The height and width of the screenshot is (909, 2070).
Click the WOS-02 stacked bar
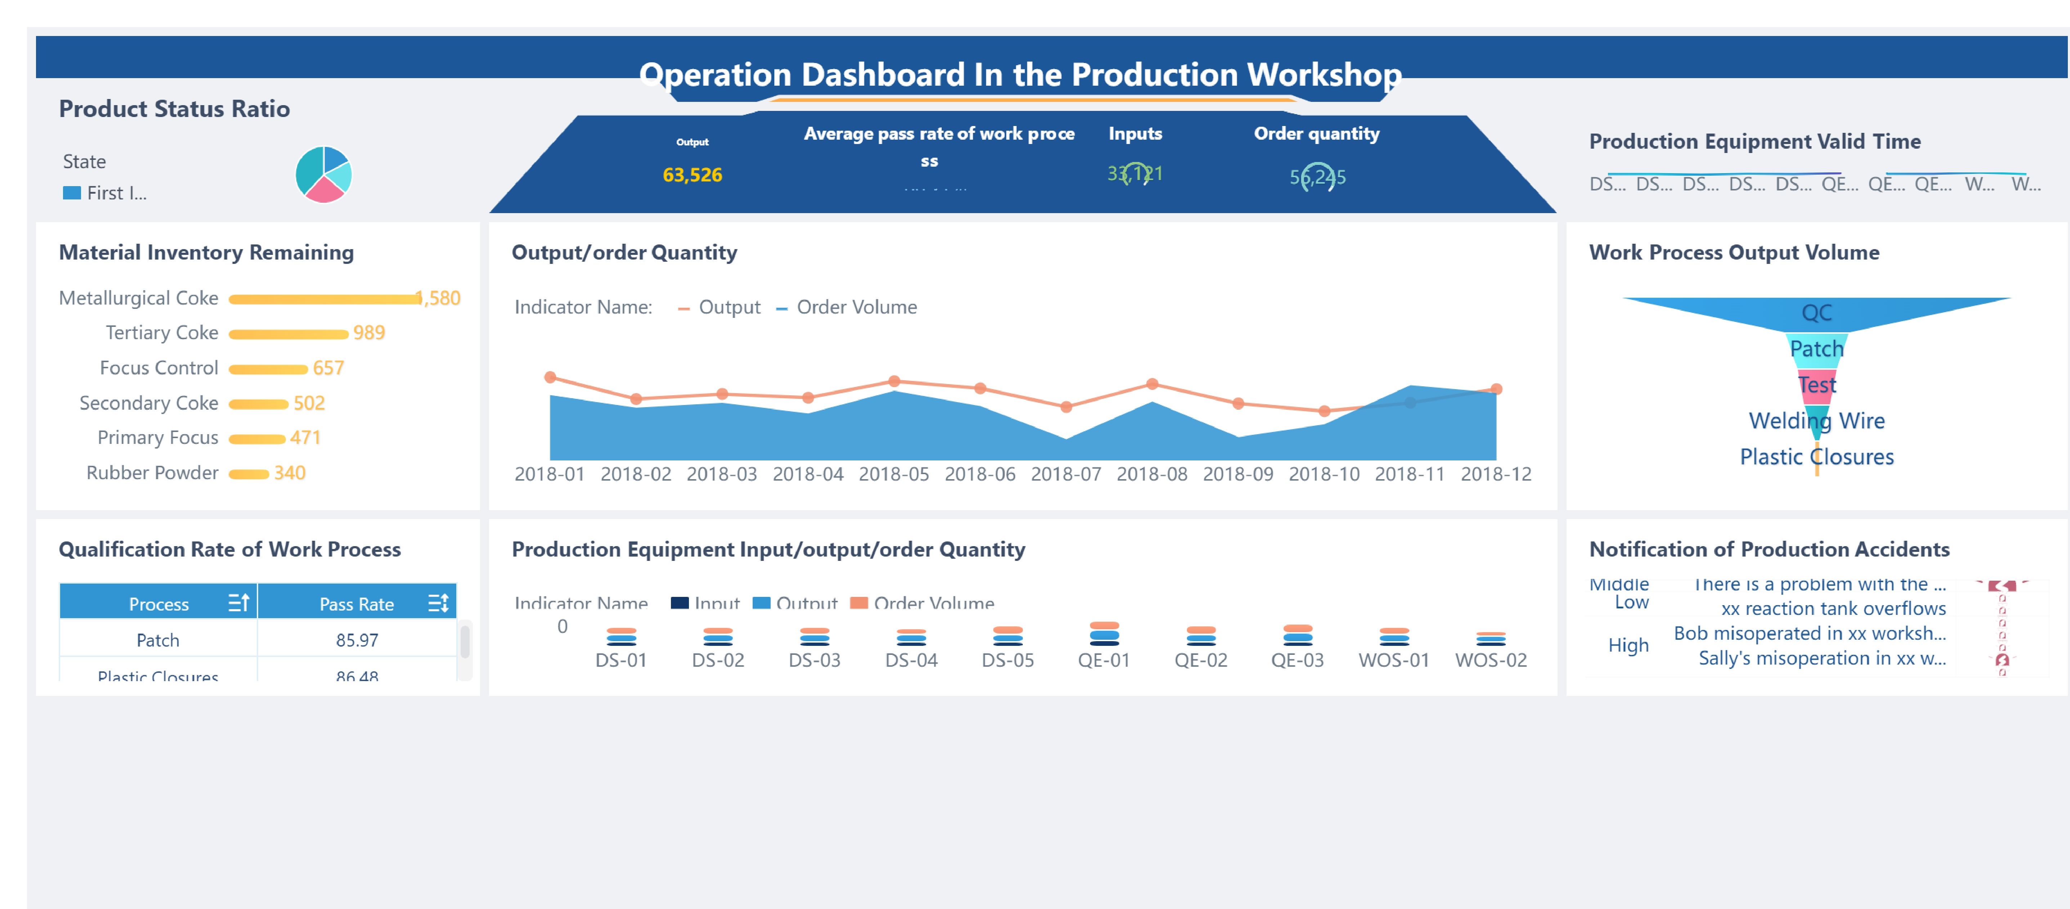tap(1491, 639)
